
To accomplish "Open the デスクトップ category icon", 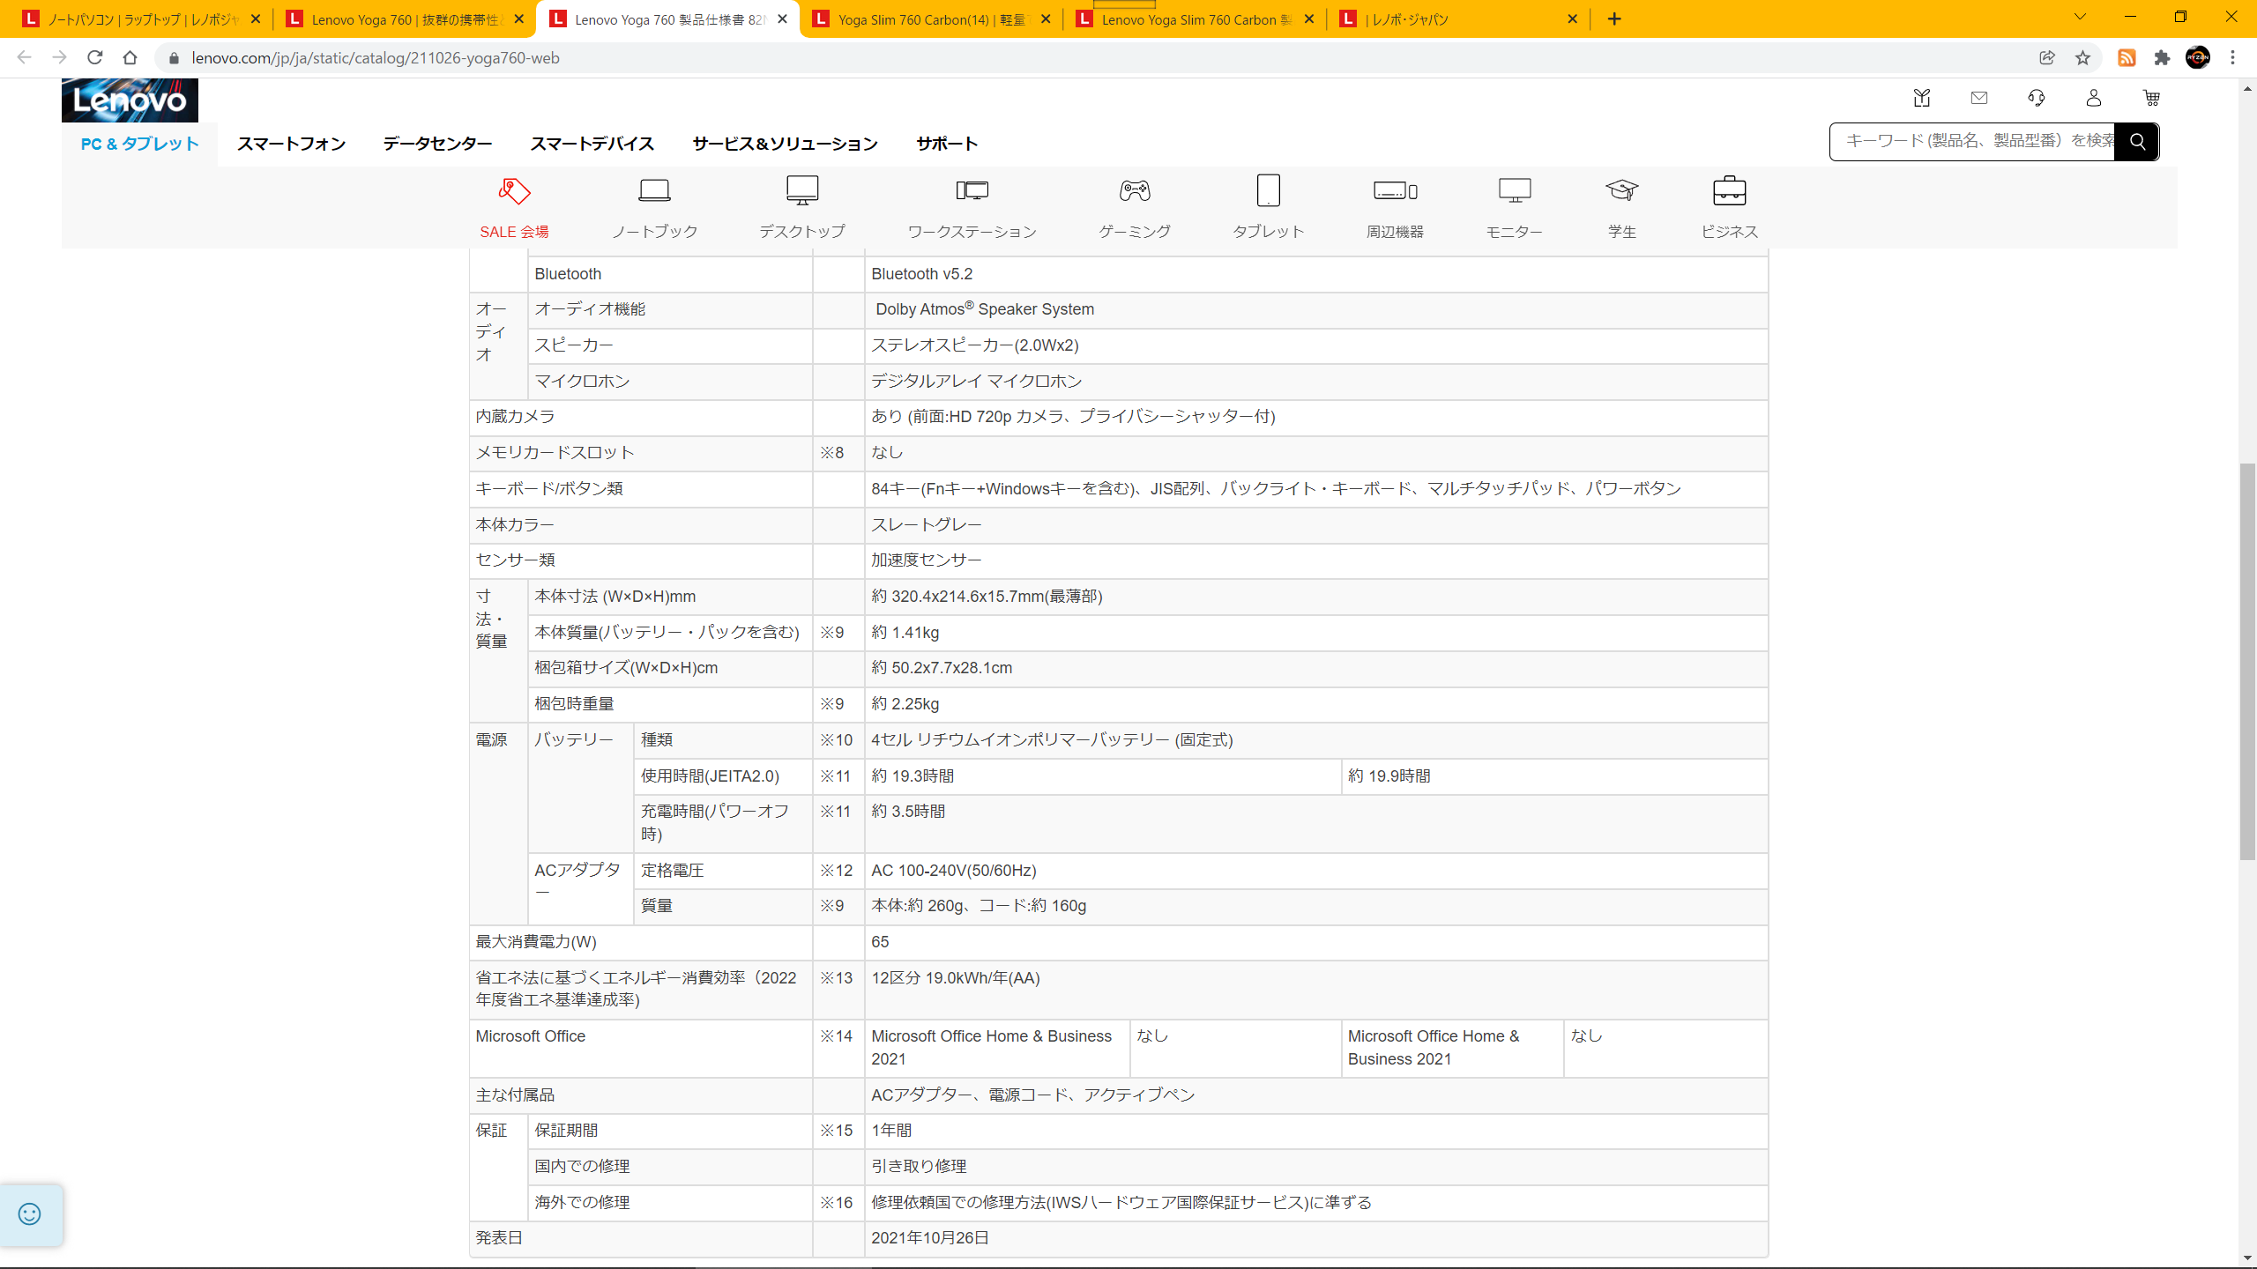I will tap(802, 190).
